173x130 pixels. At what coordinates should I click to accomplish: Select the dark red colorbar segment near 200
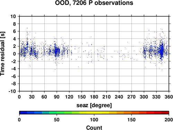[165, 113]
